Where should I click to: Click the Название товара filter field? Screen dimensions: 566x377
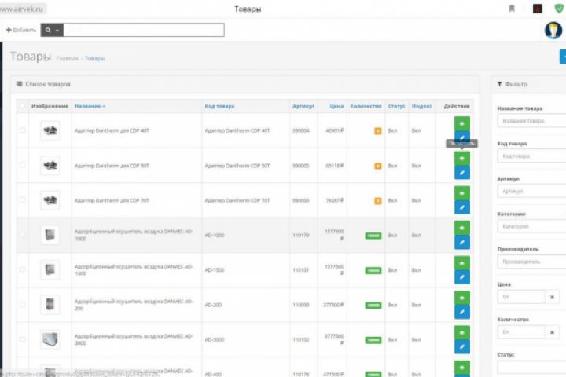(531, 121)
